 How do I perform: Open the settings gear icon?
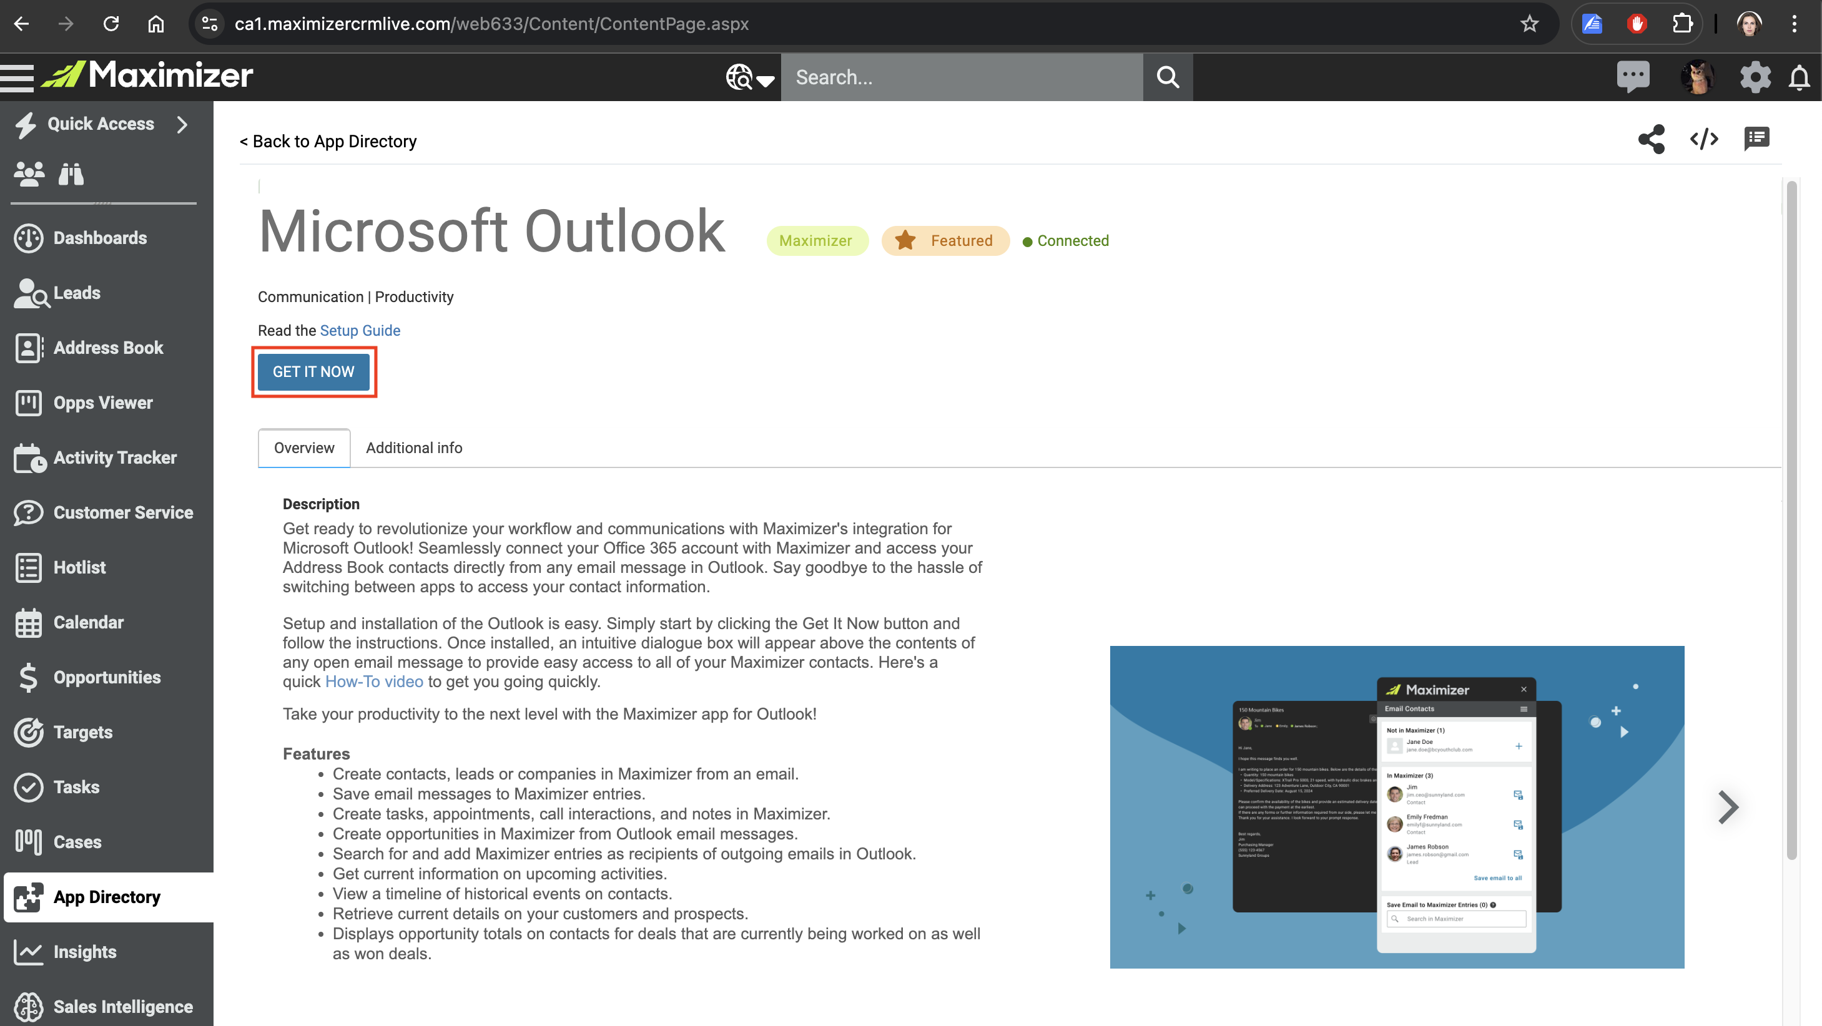1755,77
